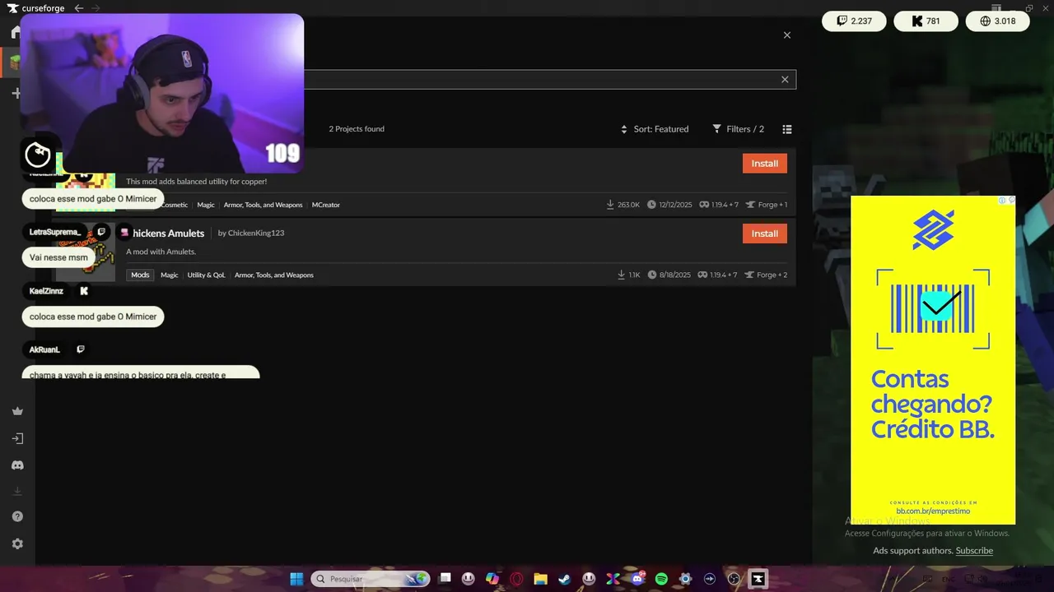
Task: Launch Opera GX from the taskbar
Action: (x=517, y=579)
